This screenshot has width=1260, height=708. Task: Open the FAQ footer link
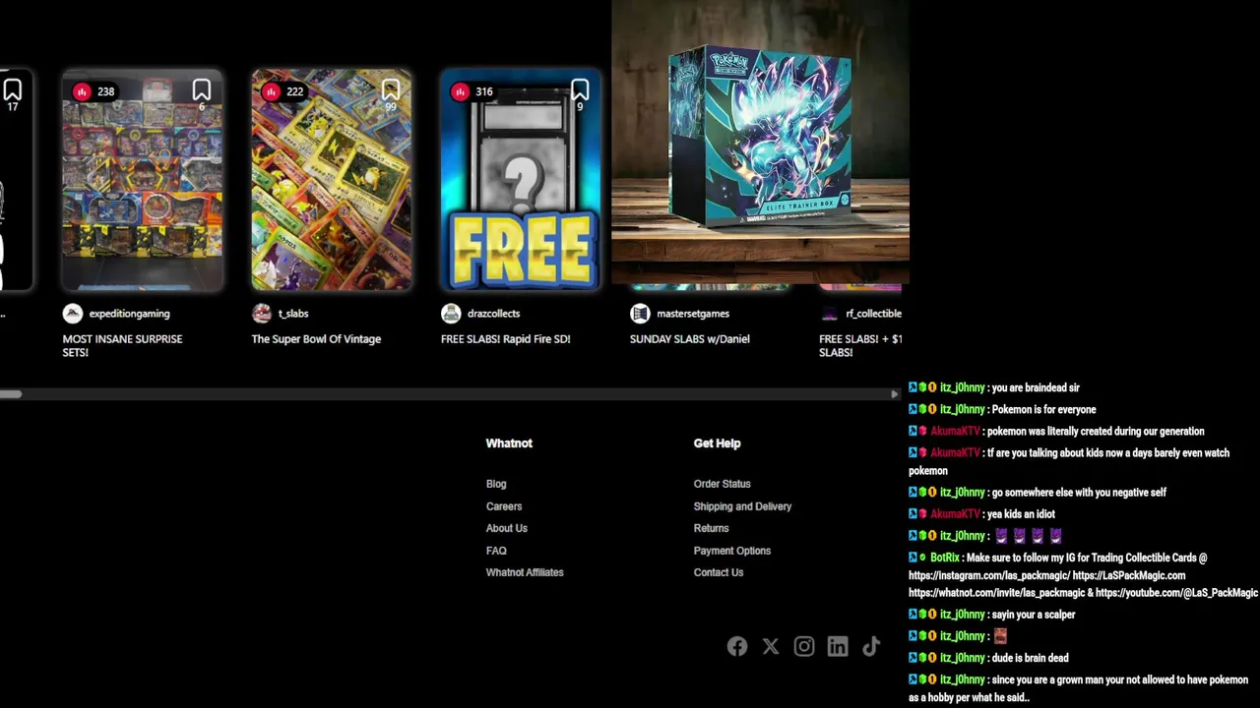pyautogui.click(x=496, y=551)
